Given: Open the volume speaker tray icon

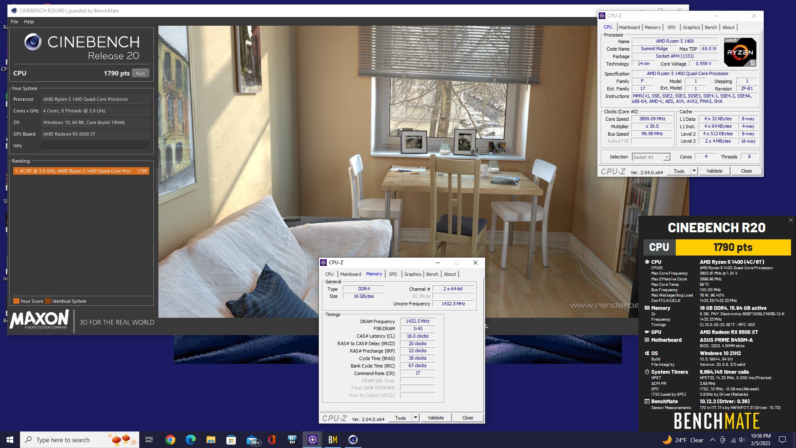Looking at the screenshot, I should (742, 440).
